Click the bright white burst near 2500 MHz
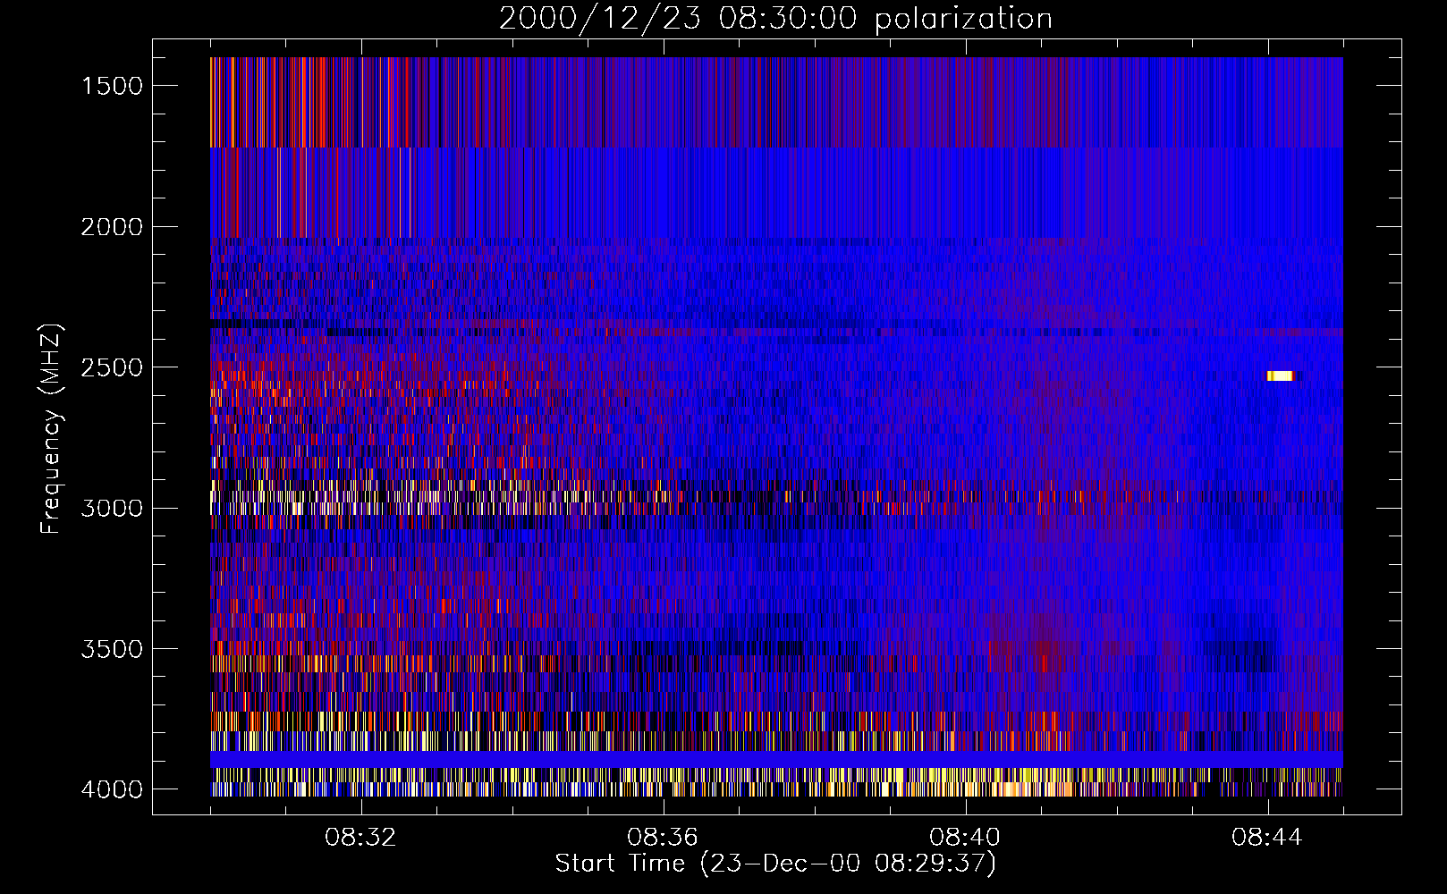 1281,375
